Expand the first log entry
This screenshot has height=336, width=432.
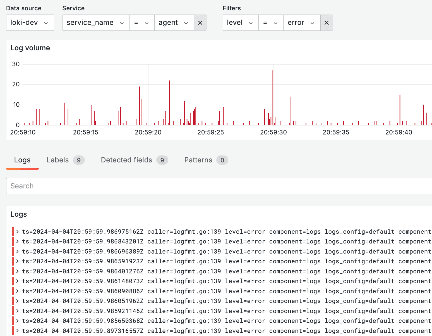click(x=17, y=231)
